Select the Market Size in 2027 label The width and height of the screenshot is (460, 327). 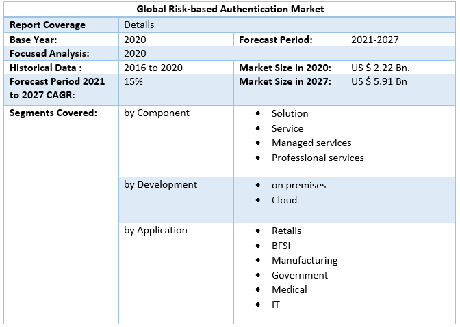click(285, 82)
